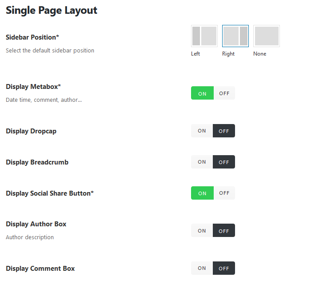The width and height of the screenshot is (327, 301).
Task: Click the Single Page Layout heading
Action: (52, 10)
